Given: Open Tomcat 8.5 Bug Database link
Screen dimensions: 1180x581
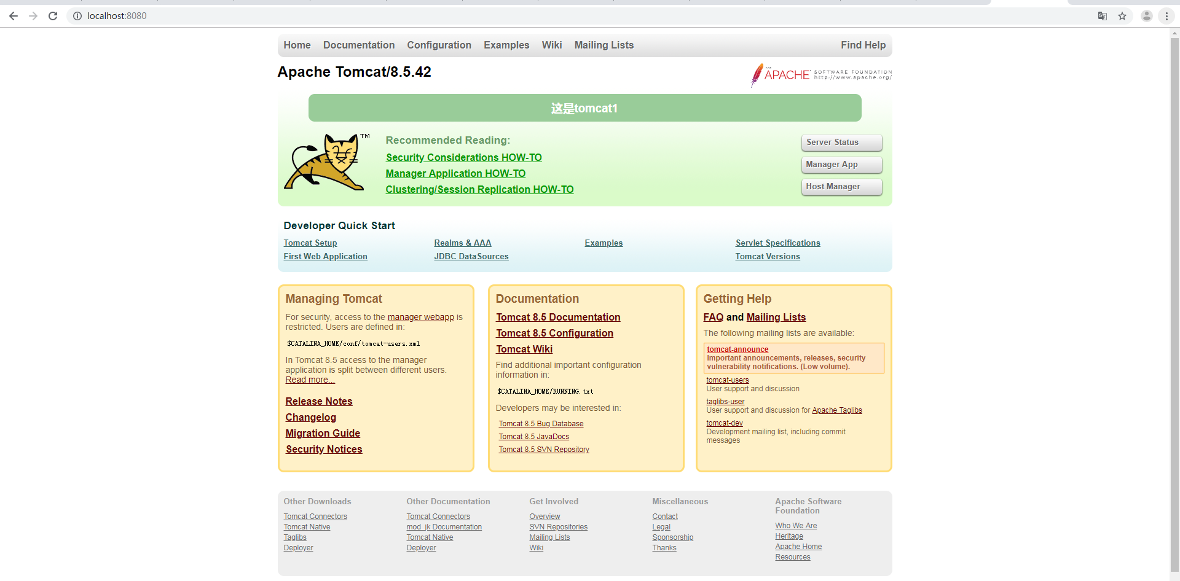Looking at the screenshot, I should pos(541,424).
